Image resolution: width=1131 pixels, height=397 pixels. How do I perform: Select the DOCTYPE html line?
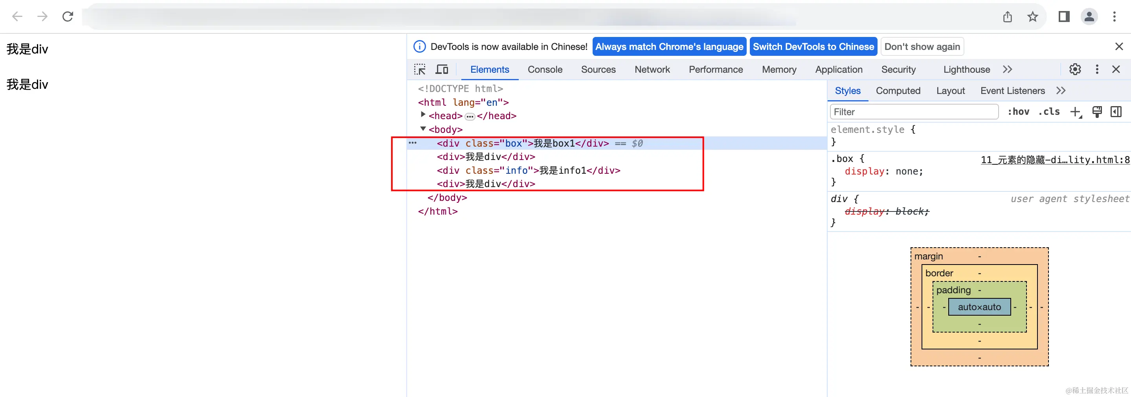[x=460, y=89]
